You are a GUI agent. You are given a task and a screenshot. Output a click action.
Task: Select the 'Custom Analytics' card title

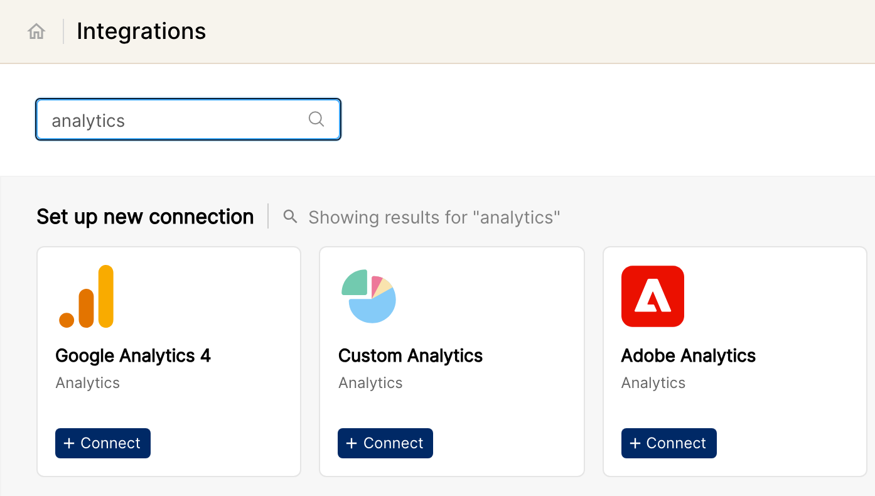click(411, 355)
